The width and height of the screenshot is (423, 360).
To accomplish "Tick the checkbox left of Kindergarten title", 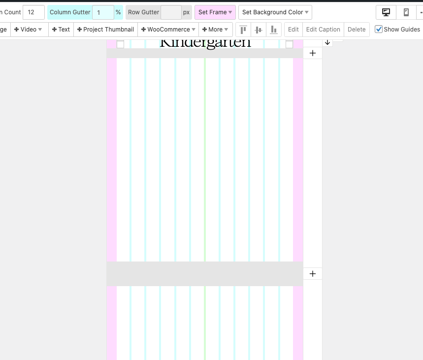I will [120, 45].
